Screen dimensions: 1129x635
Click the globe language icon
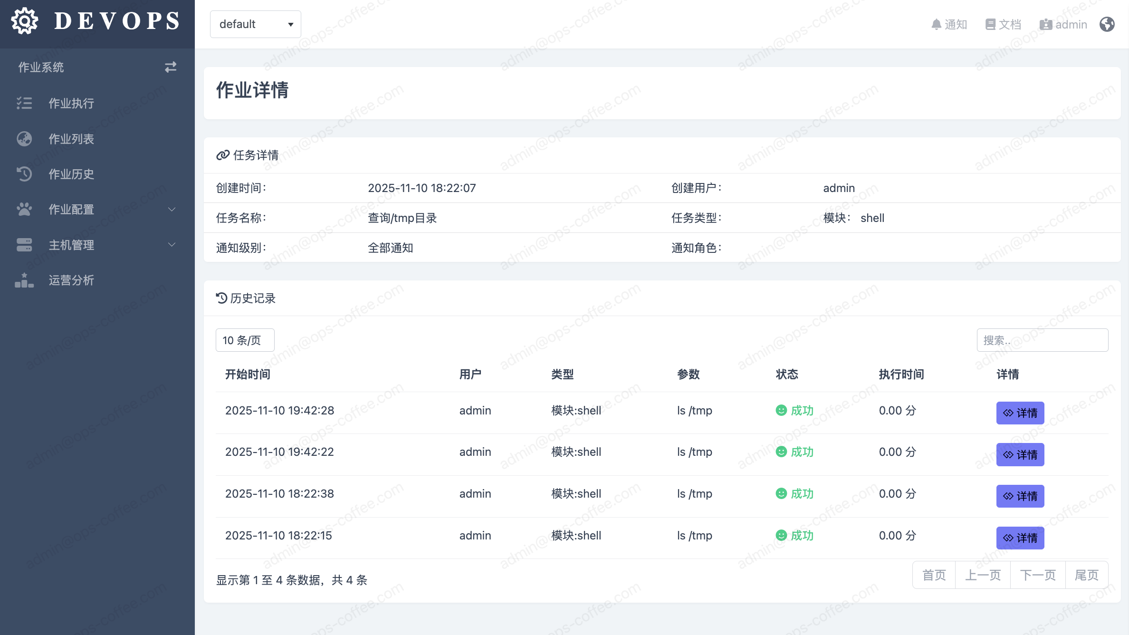point(1107,24)
